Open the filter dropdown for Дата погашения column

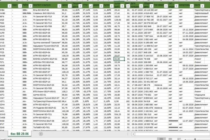(x=141, y=6)
